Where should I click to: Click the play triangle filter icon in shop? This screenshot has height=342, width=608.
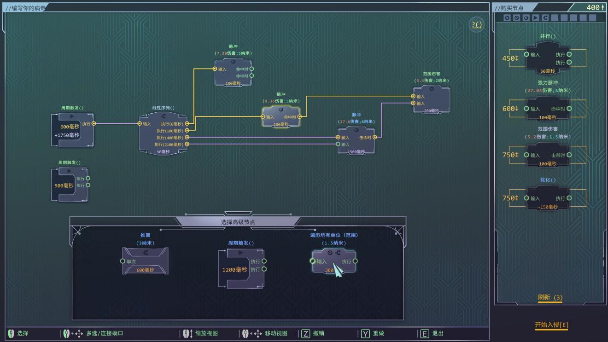(x=535, y=17)
